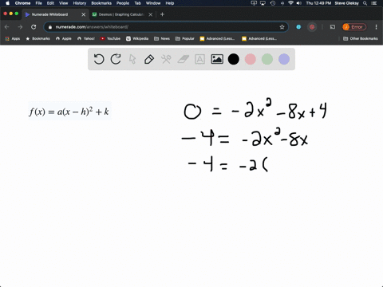The width and height of the screenshot is (383, 287).
Task: Click the Error profile button
Action: point(354,27)
